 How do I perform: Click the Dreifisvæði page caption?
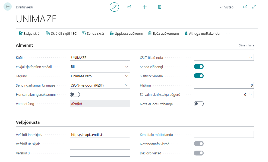(x=24, y=7)
